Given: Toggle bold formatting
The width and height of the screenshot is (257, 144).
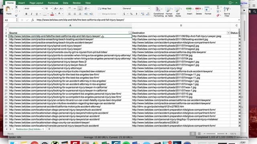Looking at the screenshot, I should (x=26, y=14).
